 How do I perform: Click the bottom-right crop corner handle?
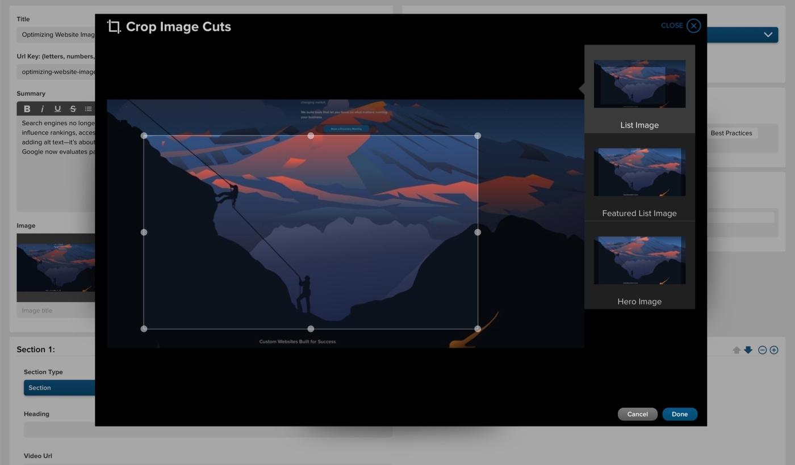478,329
